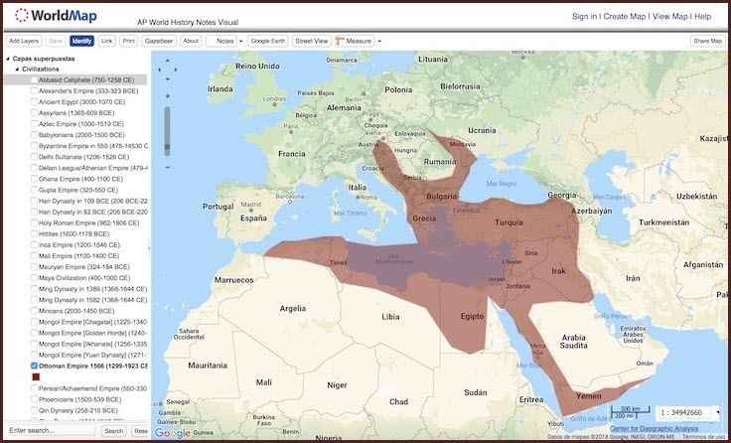Pan the map down with arrow
The height and width of the screenshot is (443, 731).
(x=167, y=80)
